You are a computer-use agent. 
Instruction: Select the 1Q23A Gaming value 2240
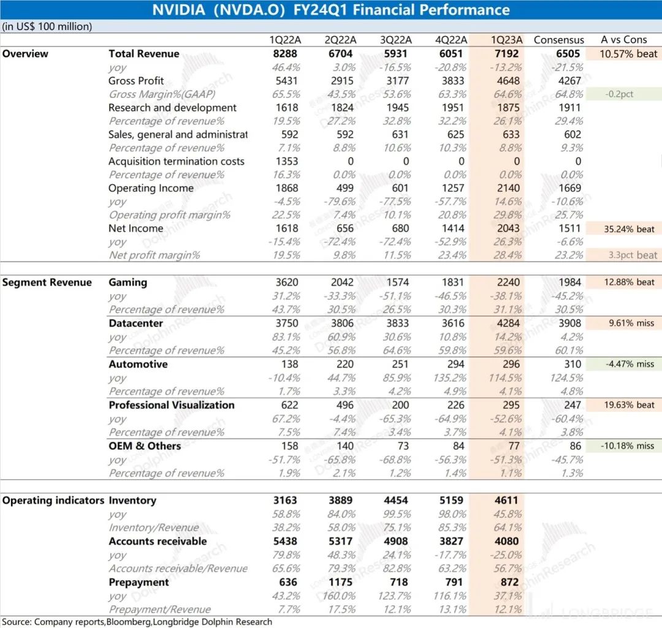508,282
